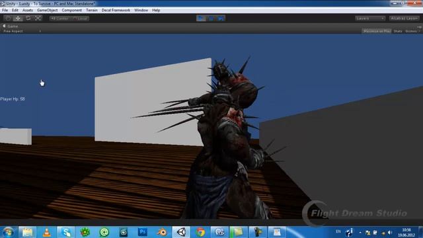Show hidden system tray icons

[x=360, y=232]
